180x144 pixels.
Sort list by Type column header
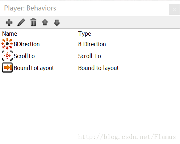tap(84, 34)
